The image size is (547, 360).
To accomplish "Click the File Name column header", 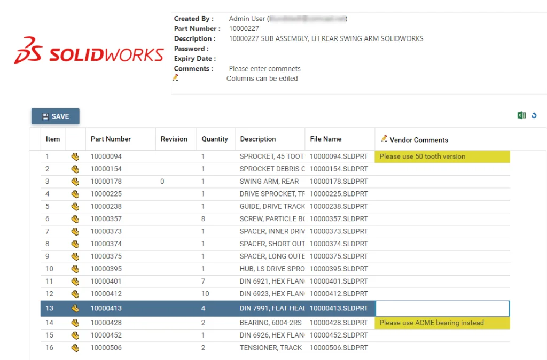I will pos(325,139).
